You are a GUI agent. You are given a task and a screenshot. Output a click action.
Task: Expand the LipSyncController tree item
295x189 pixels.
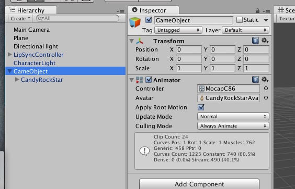[10, 55]
